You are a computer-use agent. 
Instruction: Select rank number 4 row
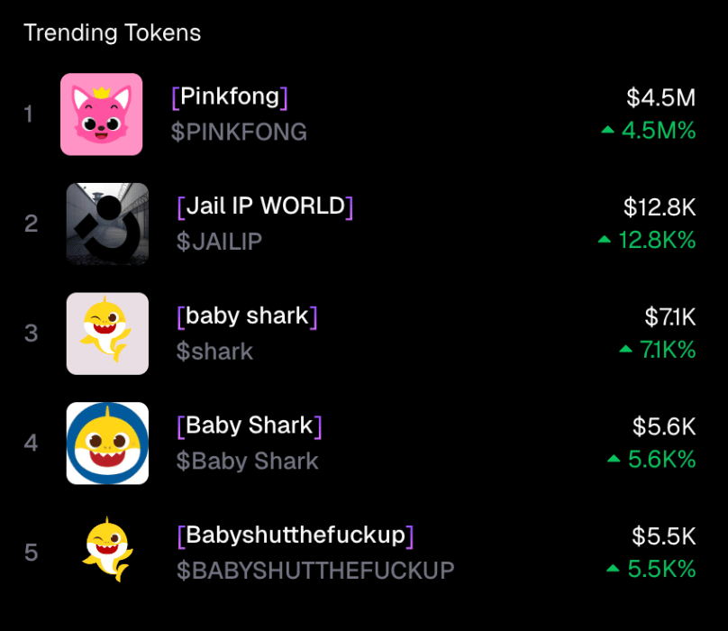click(359, 444)
